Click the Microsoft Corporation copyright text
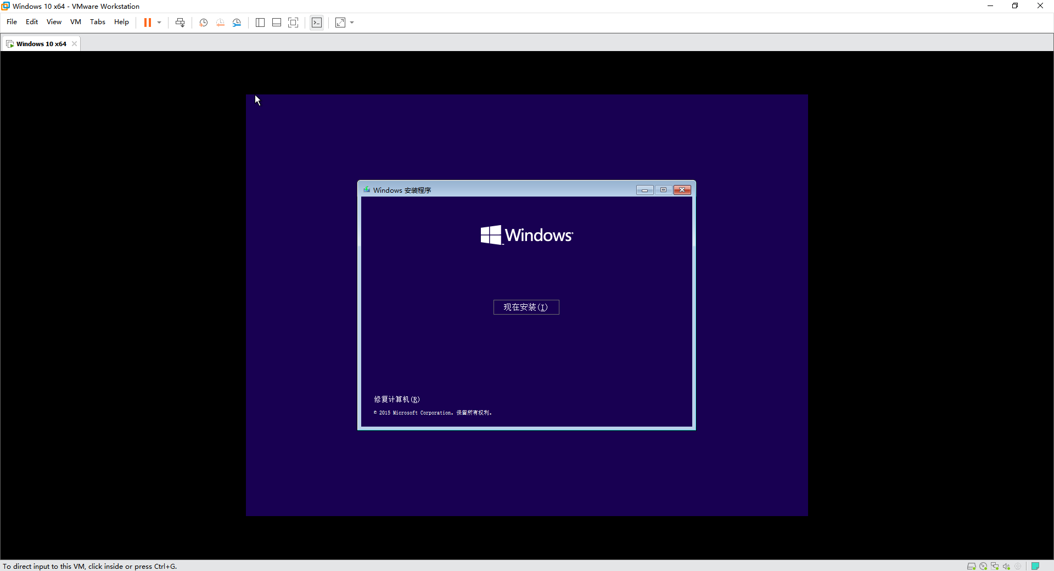 433,413
